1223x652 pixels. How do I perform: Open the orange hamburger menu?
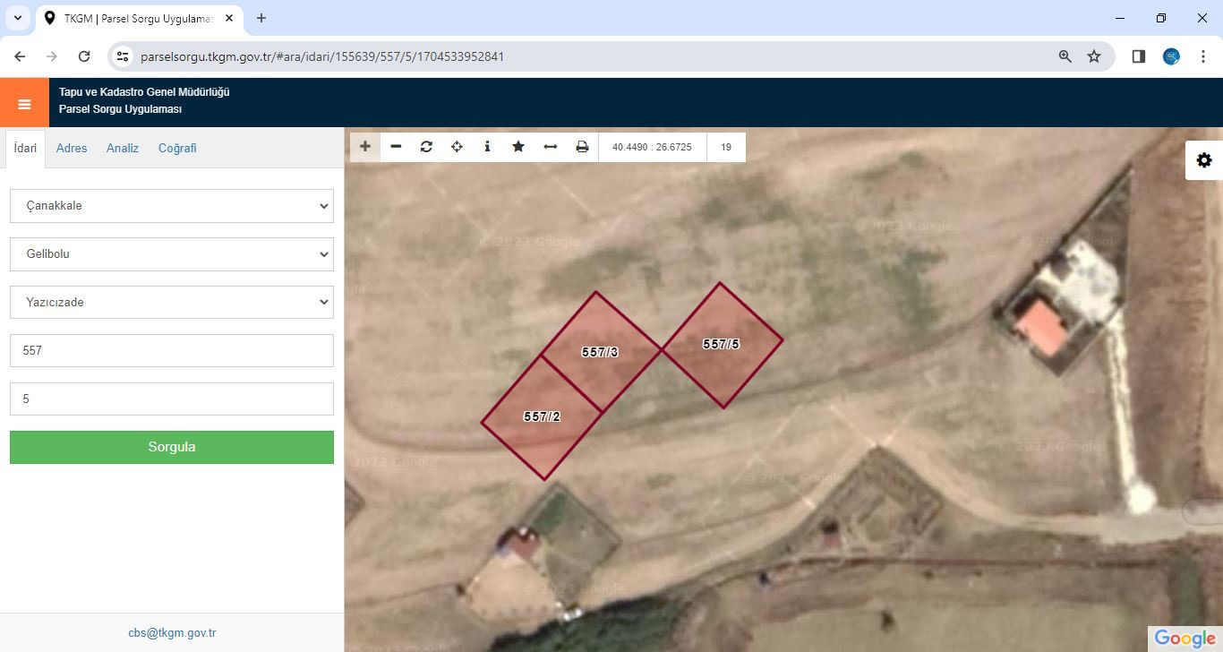coord(24,104)
